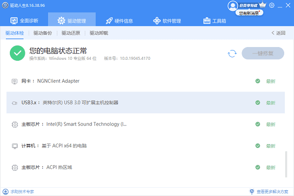This screenshot has height=196, width=294.
Task: Click the chipset icon for ACPI 热区域
Action: click(15, 168)
